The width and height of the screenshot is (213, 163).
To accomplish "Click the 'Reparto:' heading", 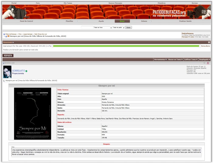I will coord(61,115).
